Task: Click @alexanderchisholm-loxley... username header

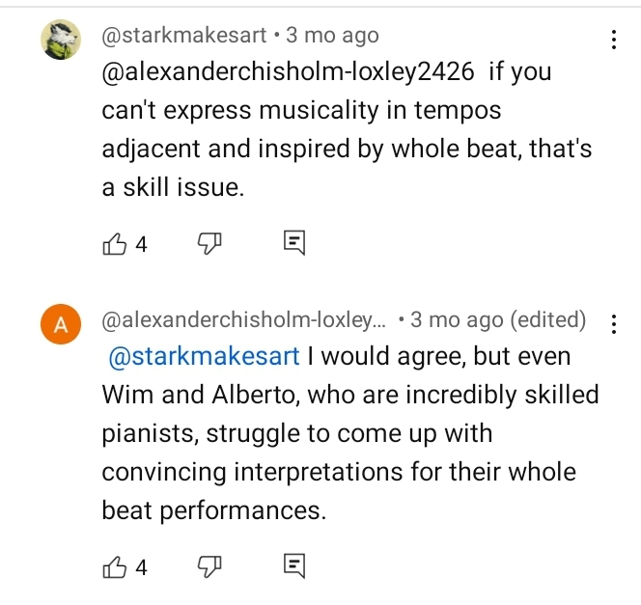Action: pyautogui.click(x=243, y=319)
